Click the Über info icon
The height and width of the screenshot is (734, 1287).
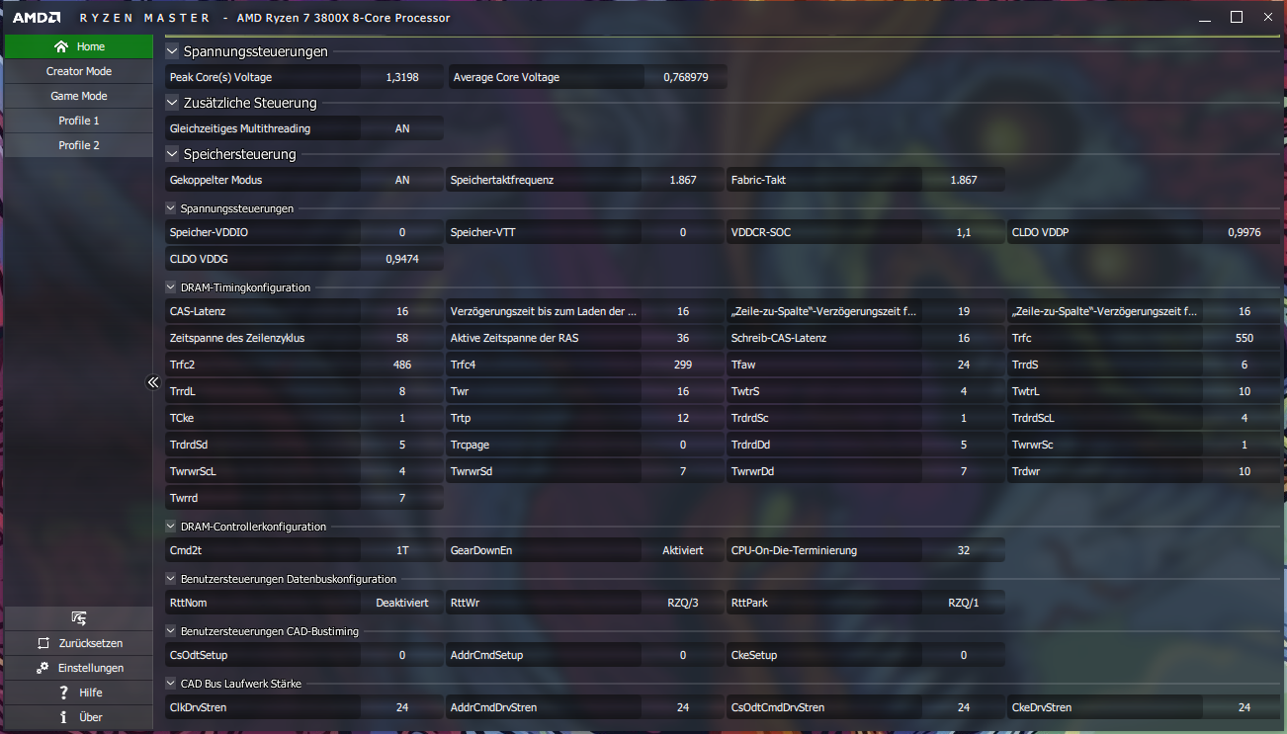tap(63, 717)
